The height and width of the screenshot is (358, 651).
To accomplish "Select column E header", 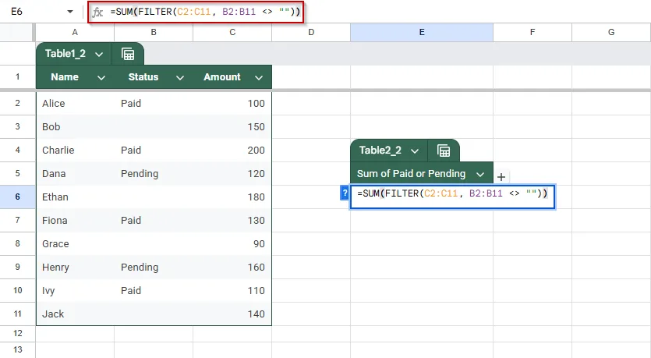I will coord(422,32).
